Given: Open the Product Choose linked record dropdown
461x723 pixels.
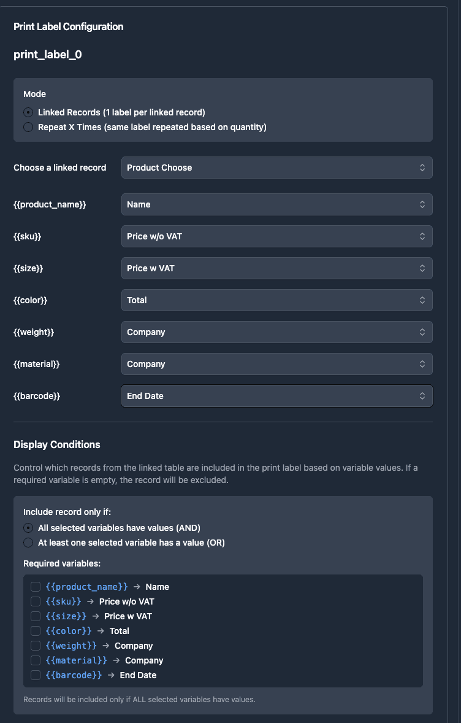Looking at the screenshot, I should coord(276,168).
